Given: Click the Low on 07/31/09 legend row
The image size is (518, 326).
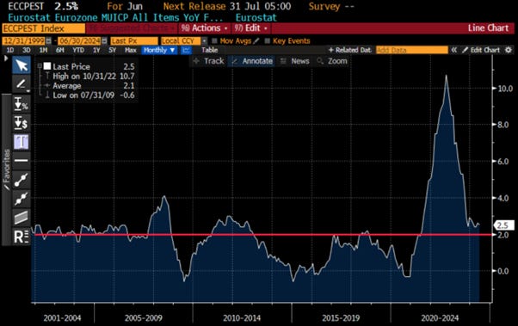Looking at the screenshot, I should tap(89, 95).
